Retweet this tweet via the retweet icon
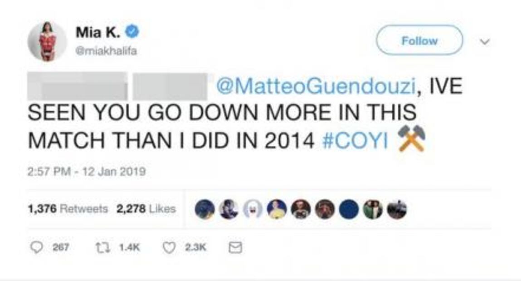Viewport: 521px width, 281px height. click(x=101, y=247)
